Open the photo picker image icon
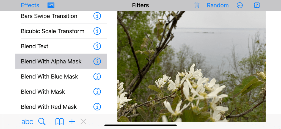 tap(51, 5)
